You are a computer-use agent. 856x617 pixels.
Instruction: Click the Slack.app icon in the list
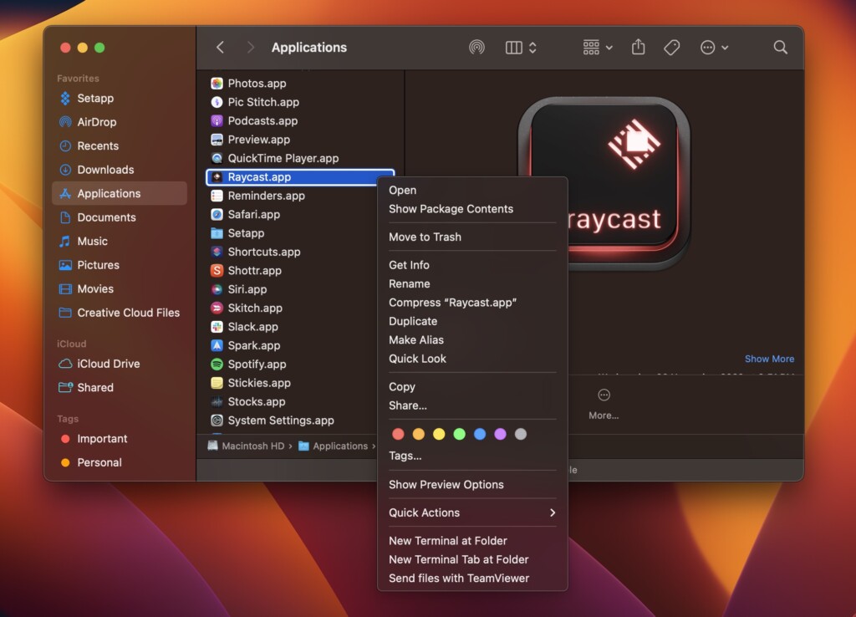[x=217, y=327]
